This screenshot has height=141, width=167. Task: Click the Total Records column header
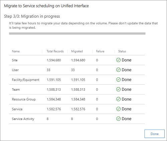(x=55, y=51)
